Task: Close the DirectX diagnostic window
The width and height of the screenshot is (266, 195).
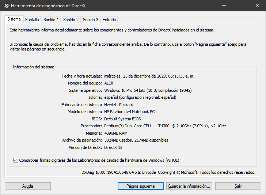Action: pyautogui.click(x=257, y=5)
